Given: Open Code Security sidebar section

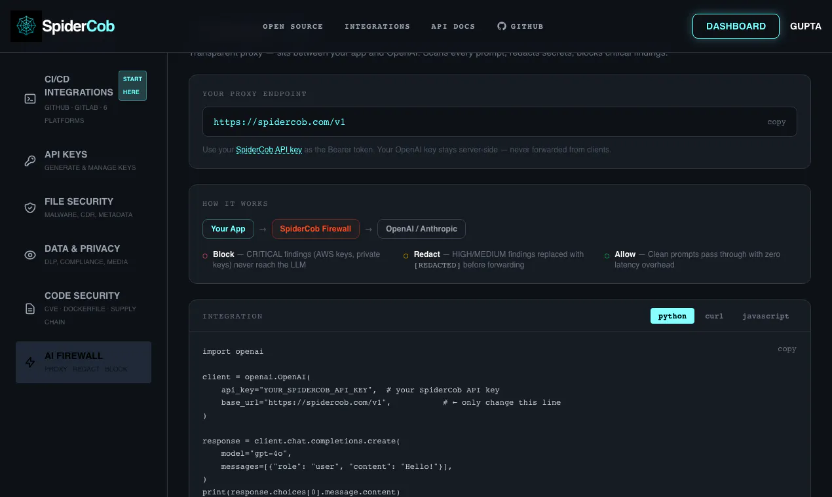Looking at the screenshot, I should point(83,309).
